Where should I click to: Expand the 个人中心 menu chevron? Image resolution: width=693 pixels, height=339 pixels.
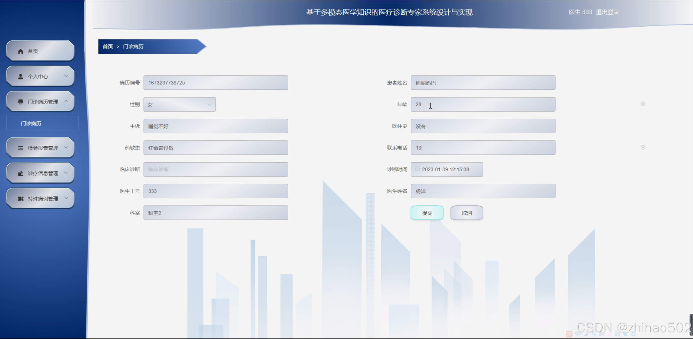[66, 76]
